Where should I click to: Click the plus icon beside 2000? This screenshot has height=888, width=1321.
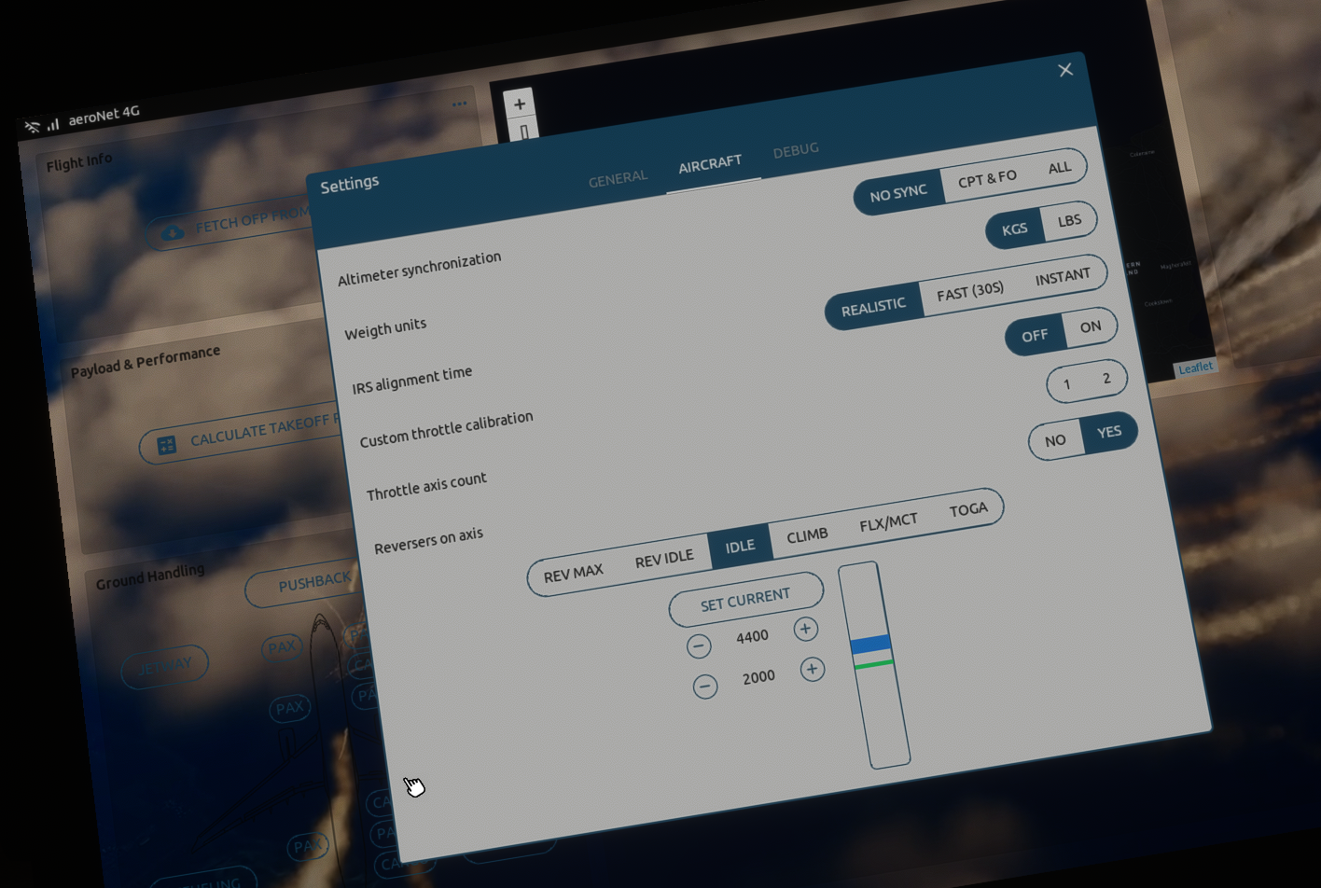[812, 669]
